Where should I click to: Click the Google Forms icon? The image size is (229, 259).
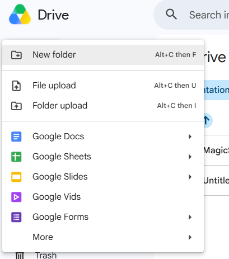(x=16, y=217)
